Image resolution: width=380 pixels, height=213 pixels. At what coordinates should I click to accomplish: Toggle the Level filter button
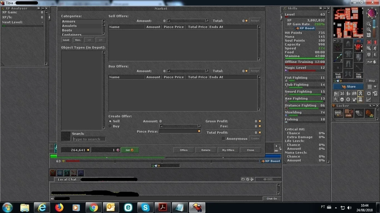66,40
